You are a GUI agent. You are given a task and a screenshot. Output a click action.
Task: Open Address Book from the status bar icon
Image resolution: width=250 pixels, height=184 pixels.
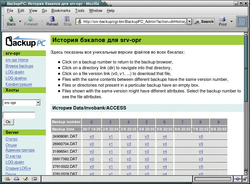34,179
